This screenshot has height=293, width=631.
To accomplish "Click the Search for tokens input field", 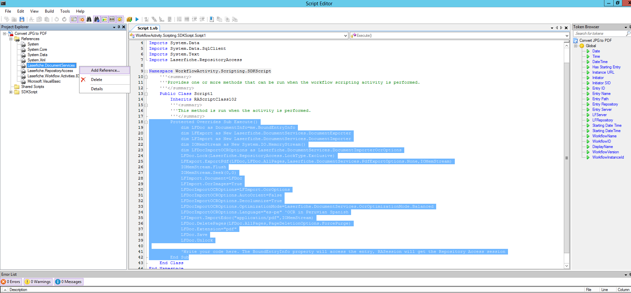I will point(599,34).
